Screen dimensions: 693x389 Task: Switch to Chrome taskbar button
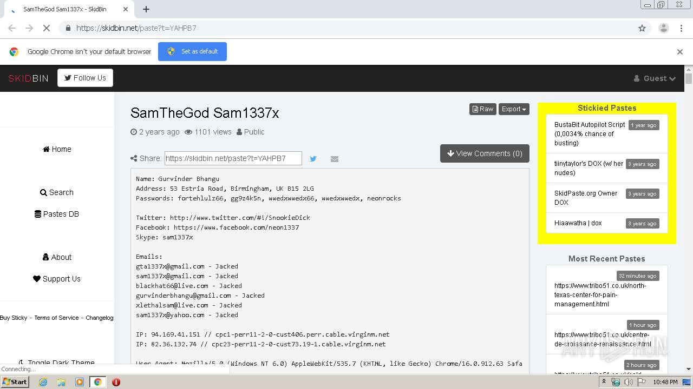97,382
